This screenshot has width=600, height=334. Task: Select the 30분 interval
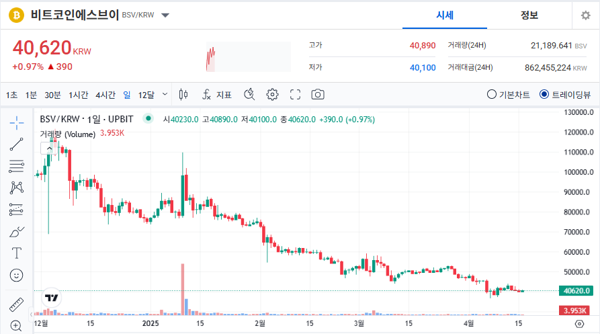(x=52, y=95)
